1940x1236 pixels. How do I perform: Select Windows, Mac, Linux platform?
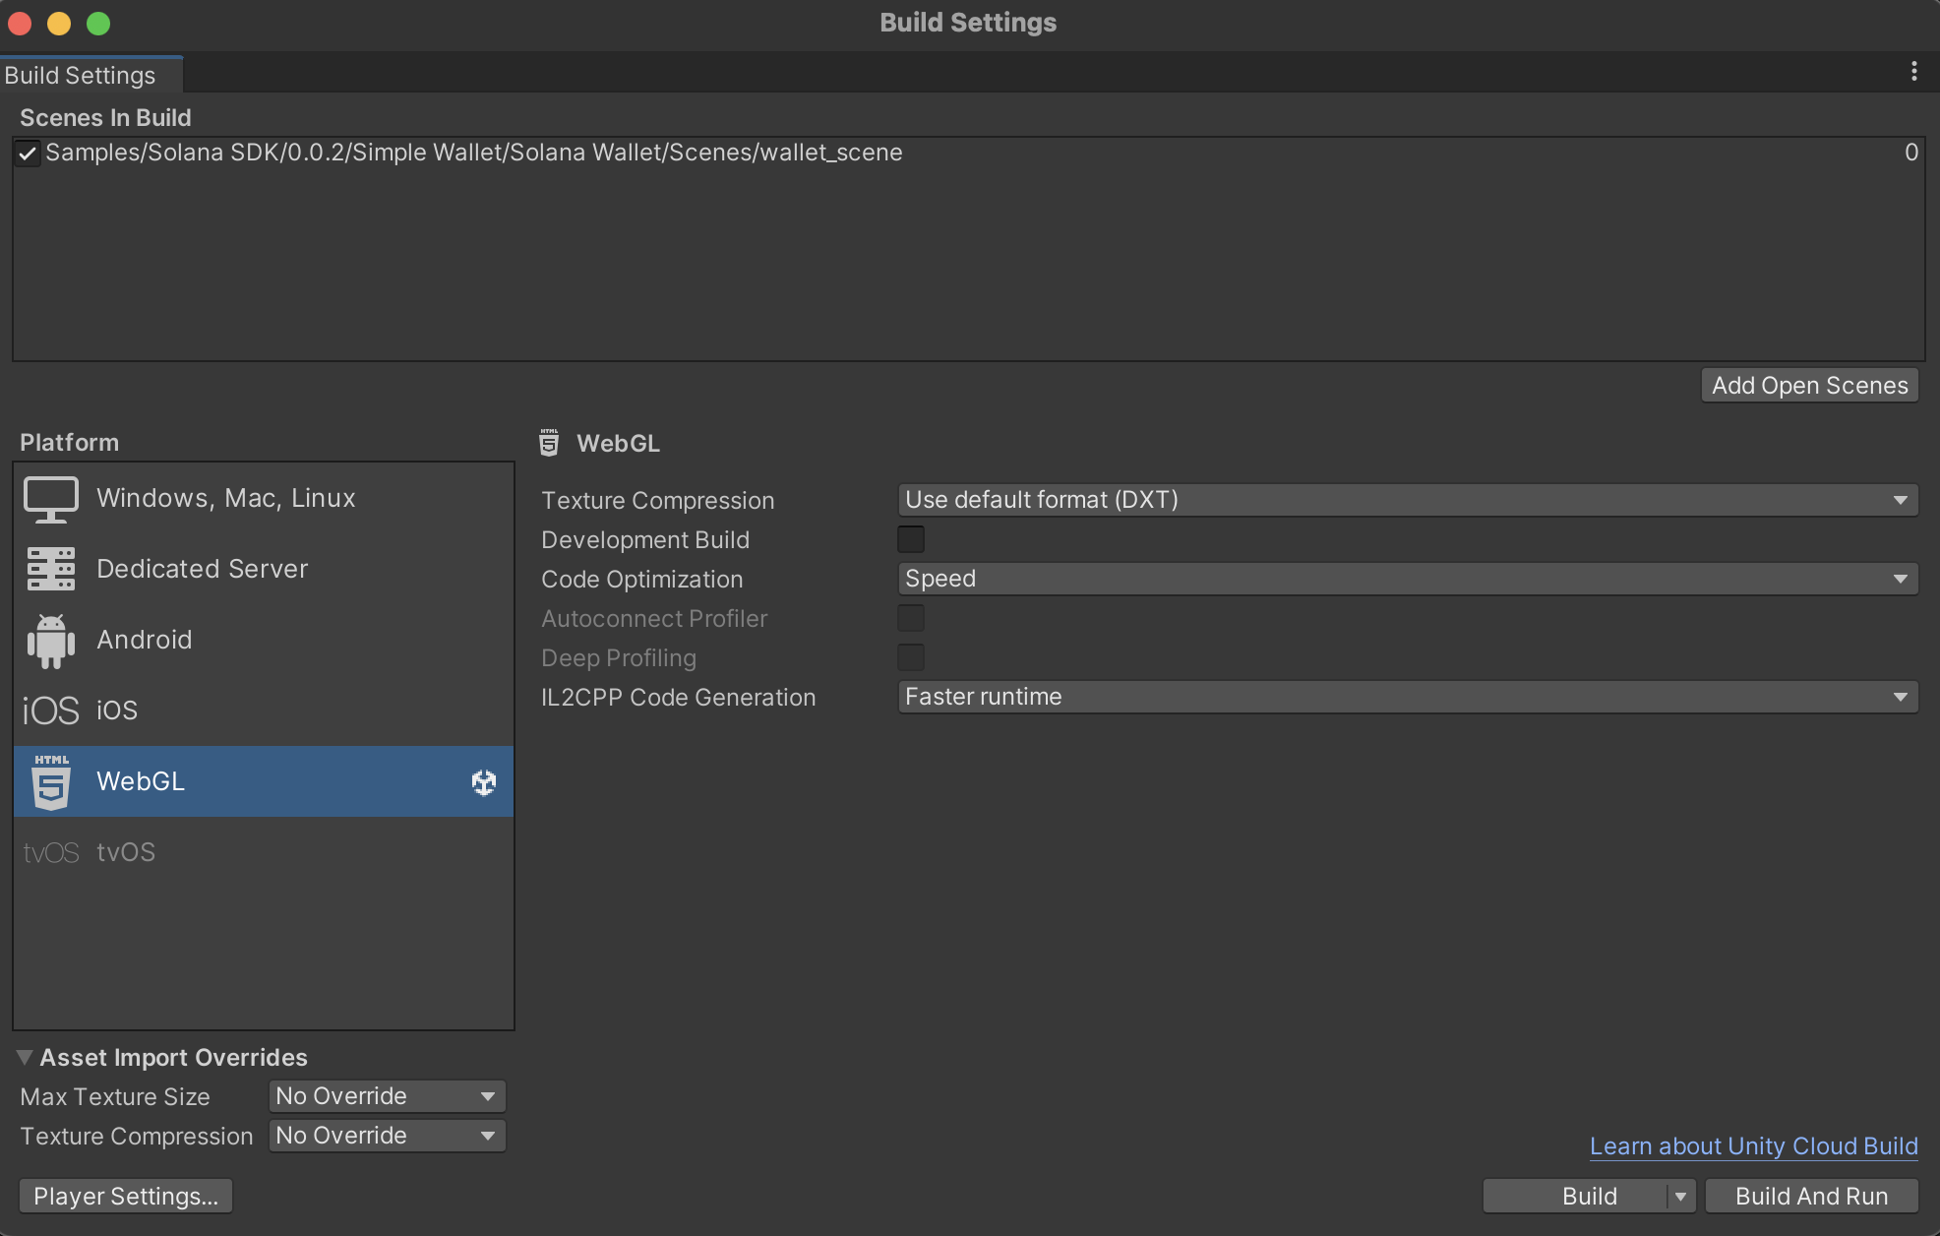[264, 498]
